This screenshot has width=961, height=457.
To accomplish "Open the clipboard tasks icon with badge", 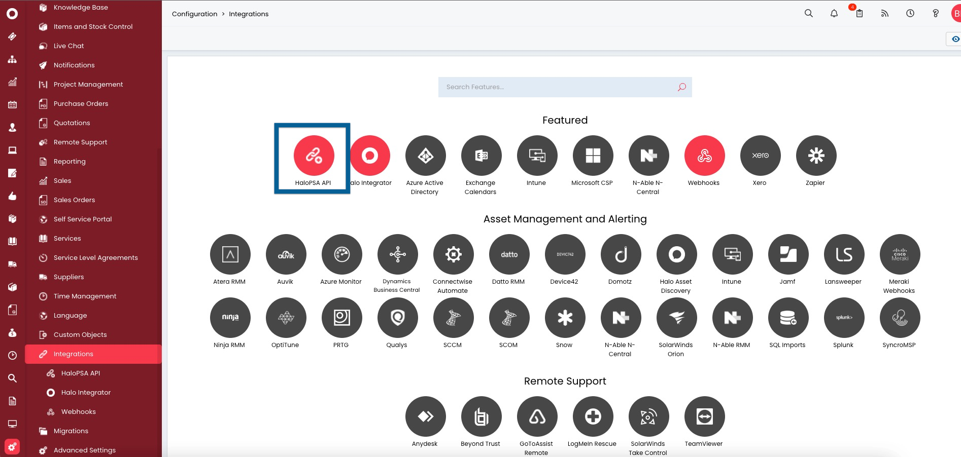I will tap(859, 13).
